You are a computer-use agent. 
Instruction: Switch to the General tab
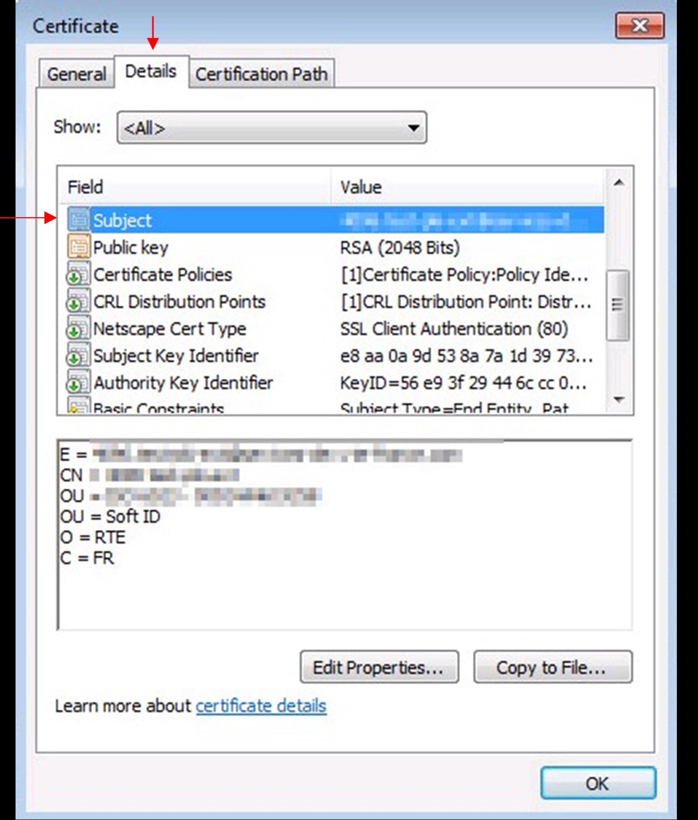pyautogui.click(x=77, y=74)
